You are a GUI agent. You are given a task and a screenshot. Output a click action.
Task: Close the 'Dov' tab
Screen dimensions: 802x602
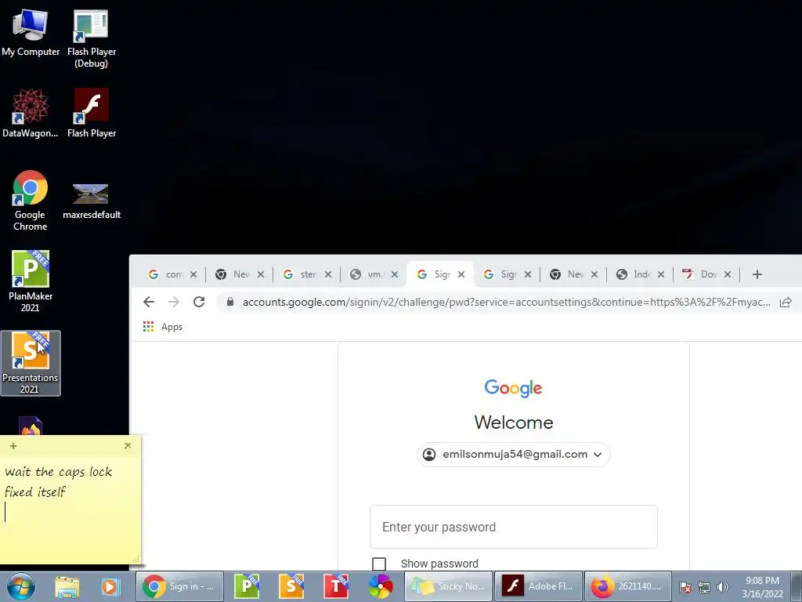(x=728, y=274)
